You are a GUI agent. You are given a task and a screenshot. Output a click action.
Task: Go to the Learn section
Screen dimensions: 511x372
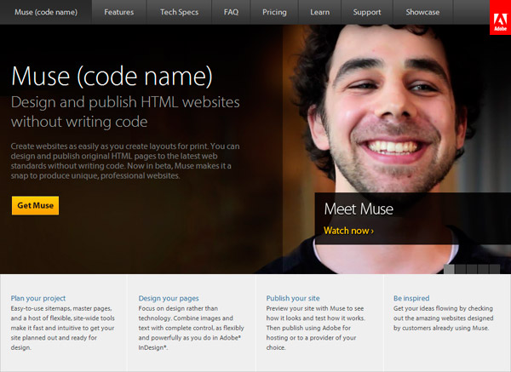click(x=320, y=13)
